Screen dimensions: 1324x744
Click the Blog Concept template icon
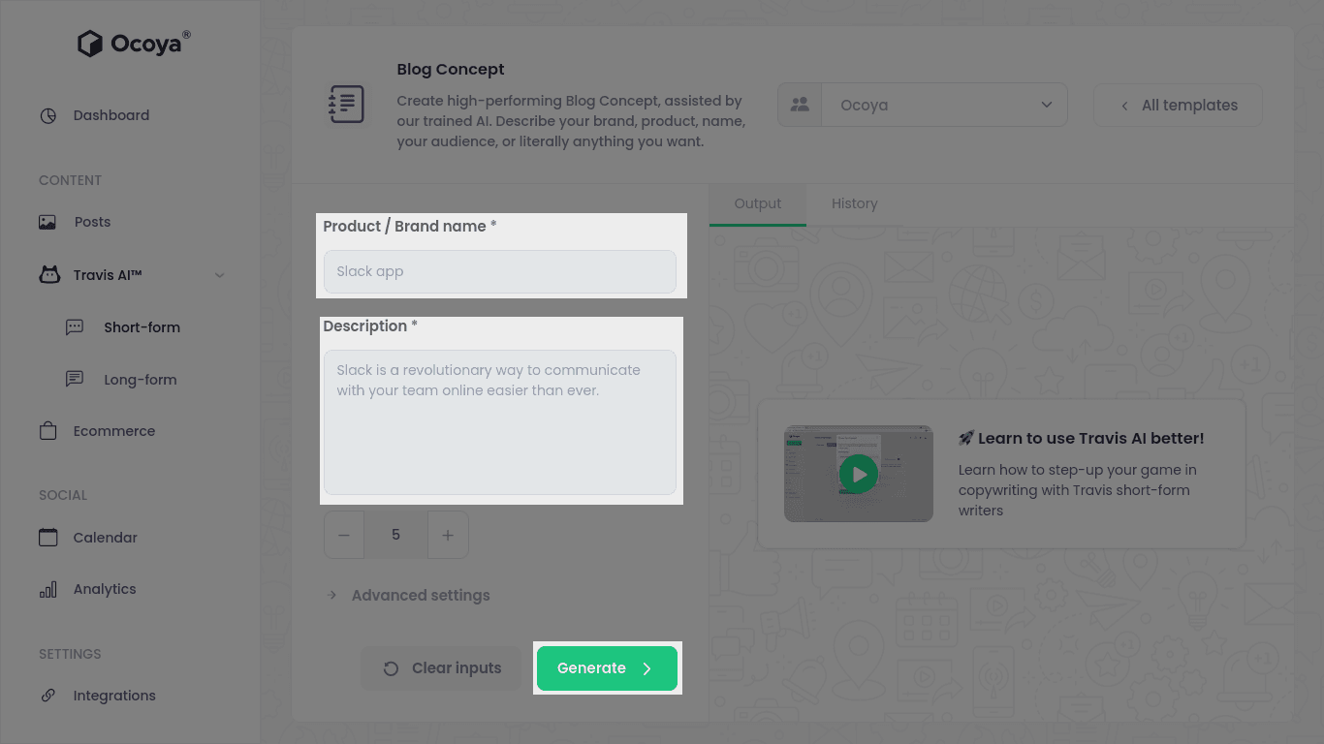click(346, 104)
